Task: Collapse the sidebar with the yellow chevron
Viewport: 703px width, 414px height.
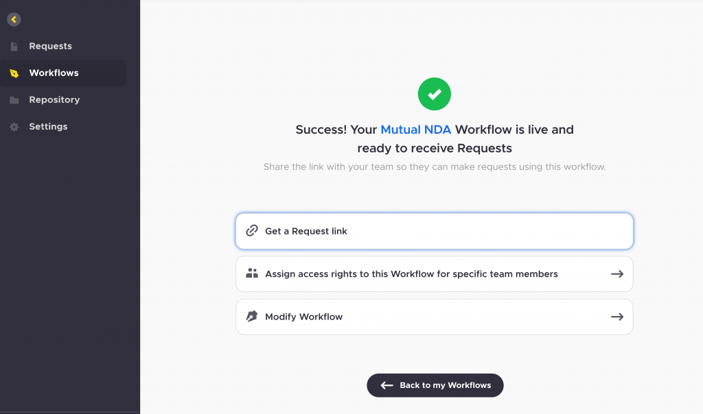Action: [x=14, y=19]
